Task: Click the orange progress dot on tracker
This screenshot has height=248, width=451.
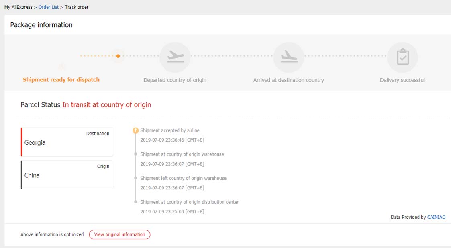Action: click(118, 56)
